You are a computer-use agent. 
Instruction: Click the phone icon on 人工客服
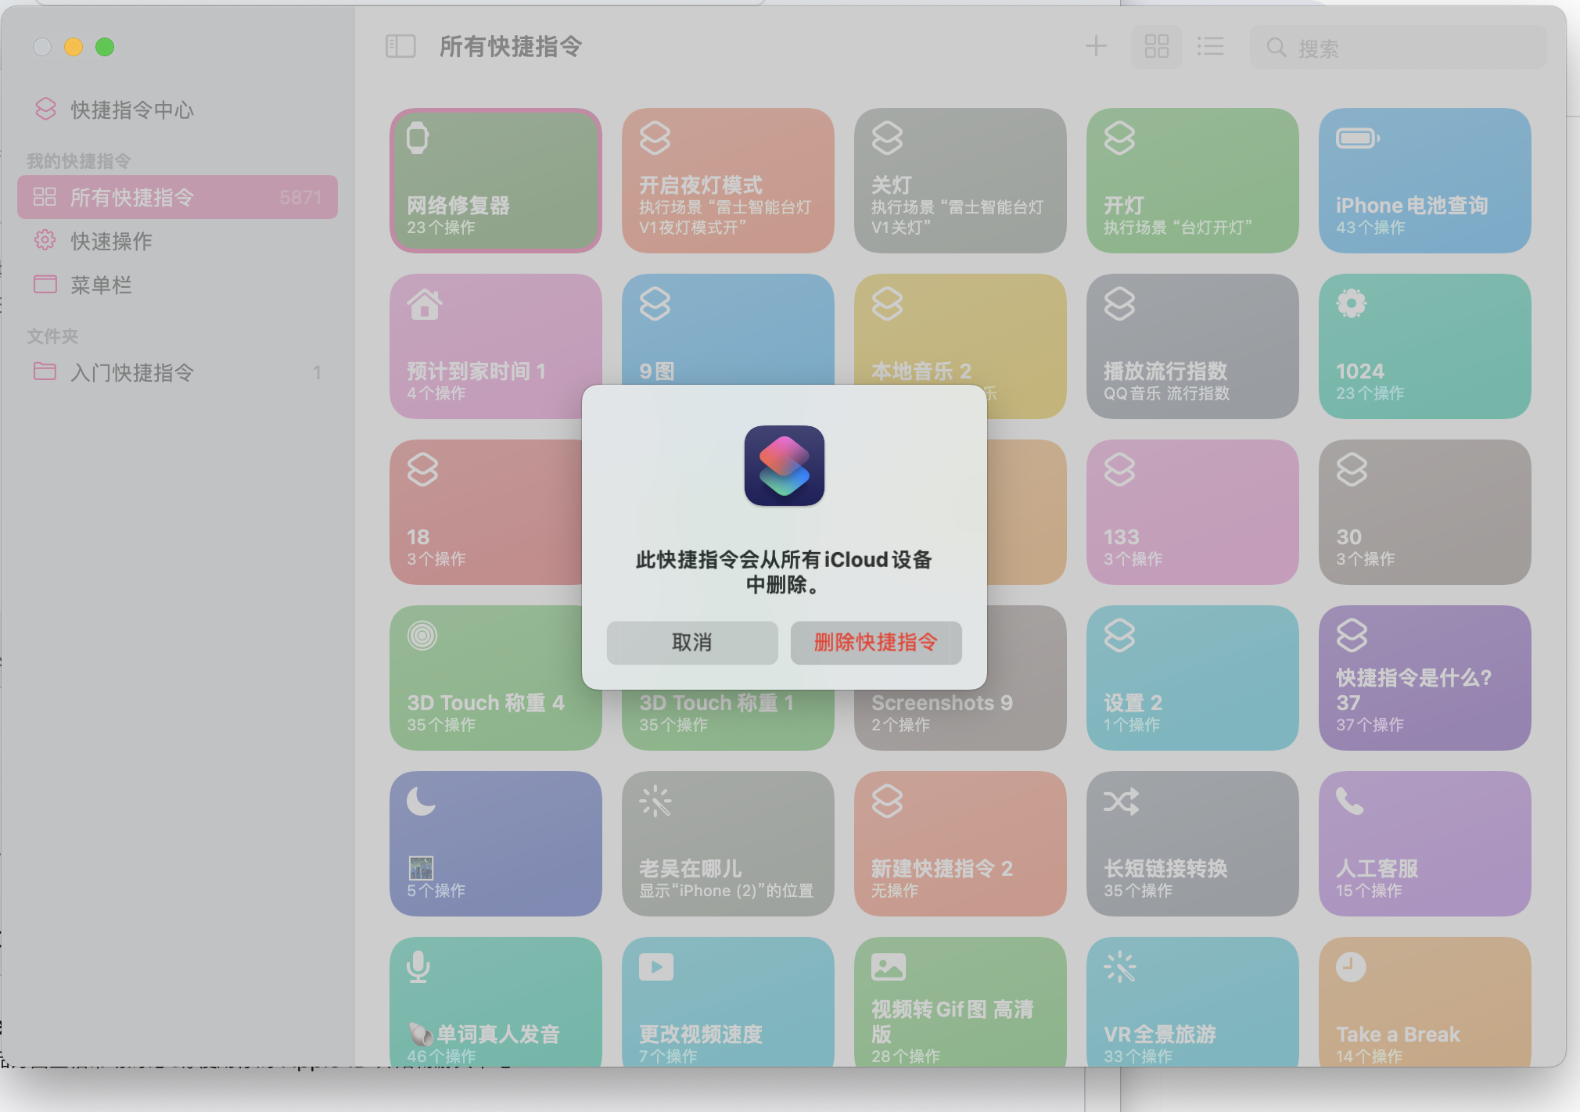pos(1349,801)
